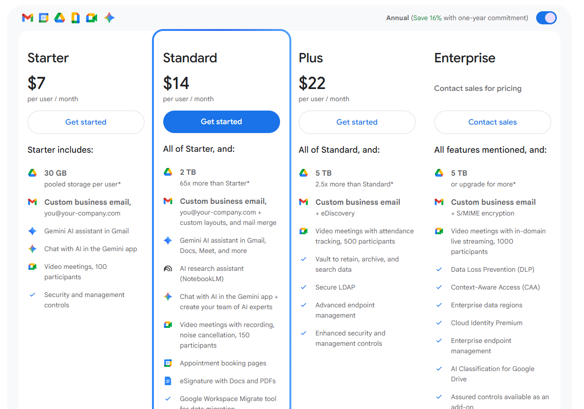Click the Gmail icon beside eDiscovery email
Screen dimensions: 584x409
click(x=303, y=202)
